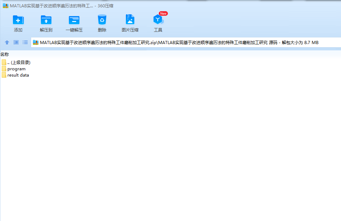This screenshot has width=341, height=221.
Task: Go up one level with the blue arrow
Action: (x=7, y=42)
